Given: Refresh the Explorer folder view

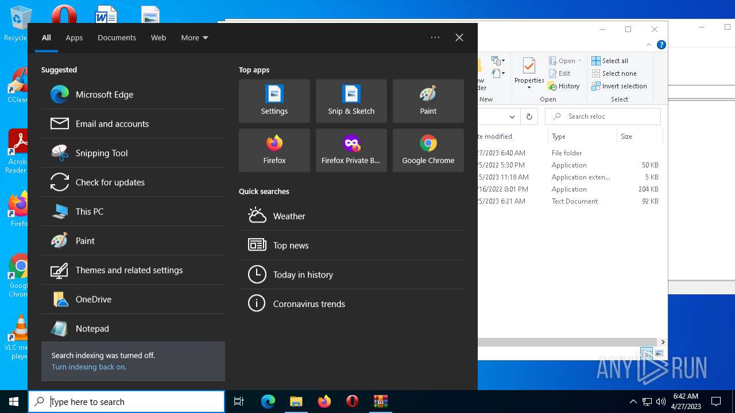Looking at the screenshot, I should click(529, 116).
